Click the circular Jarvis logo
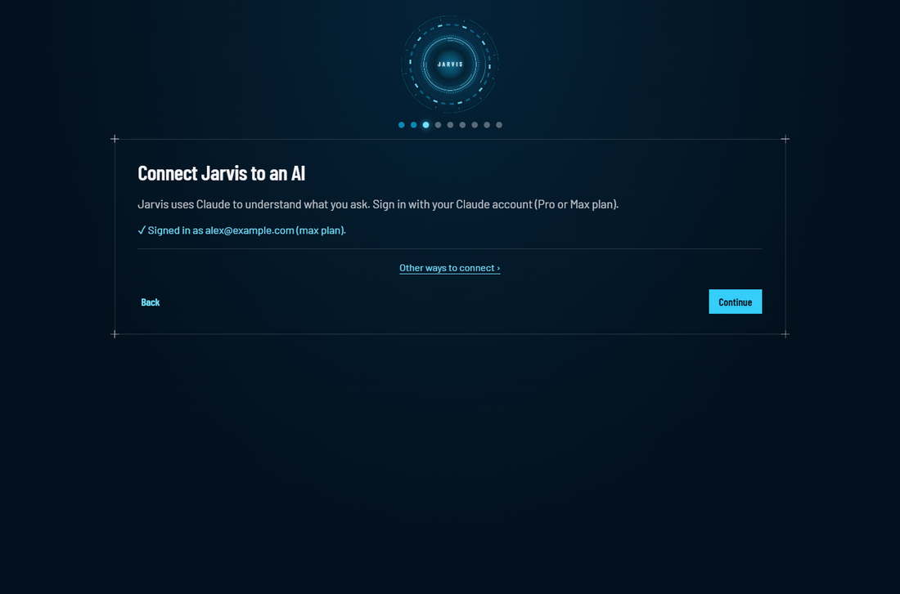The width and height of the screenshot is (900, 594). (x=450, y=65)
